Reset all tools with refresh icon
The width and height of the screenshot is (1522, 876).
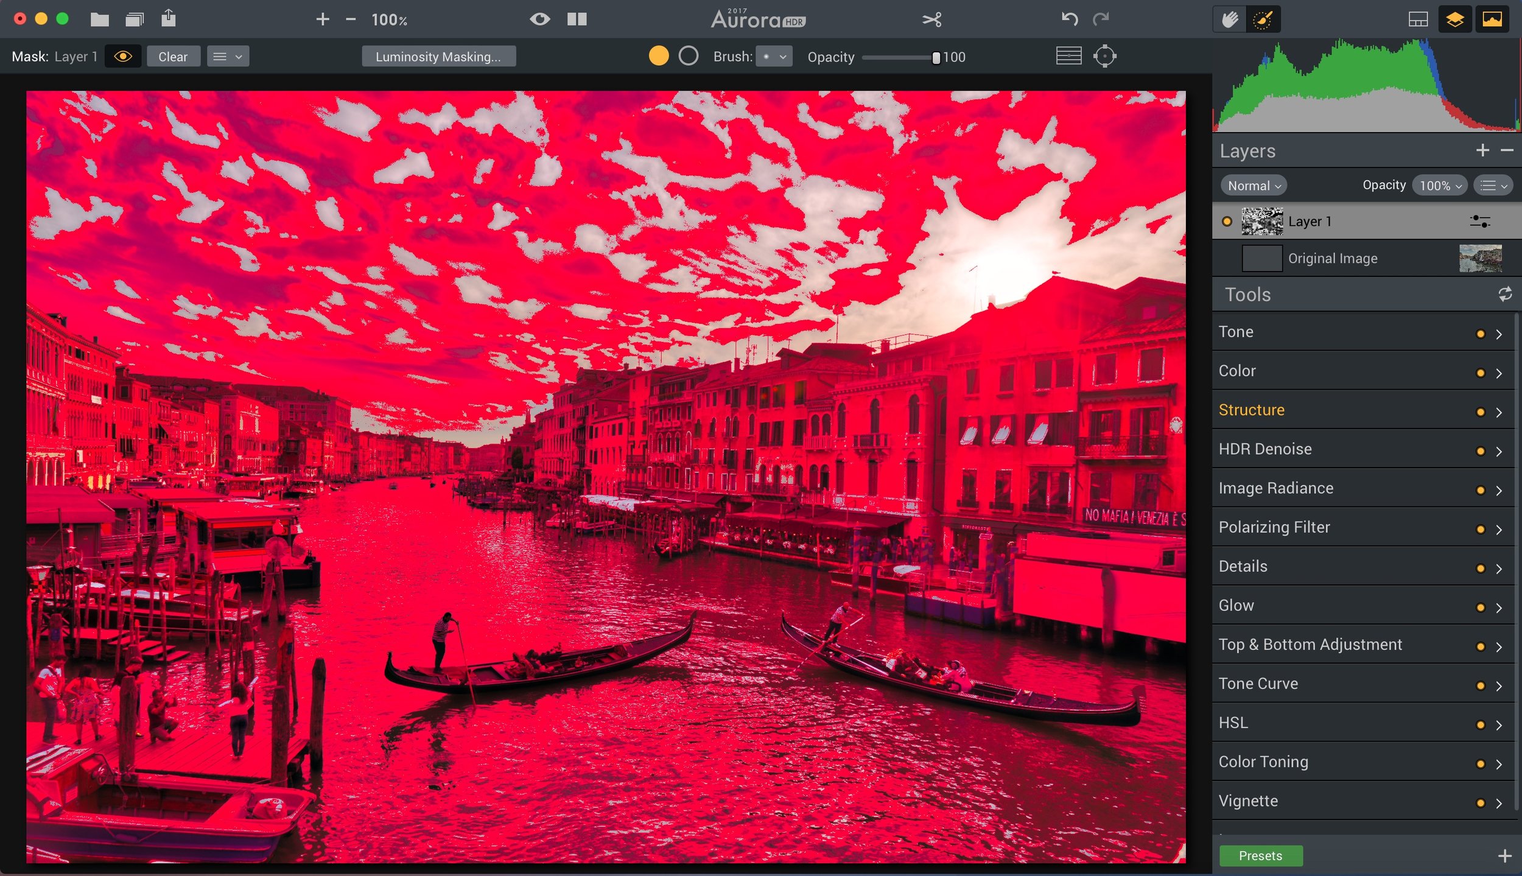pyautogui.click(x=1505, y=295)
